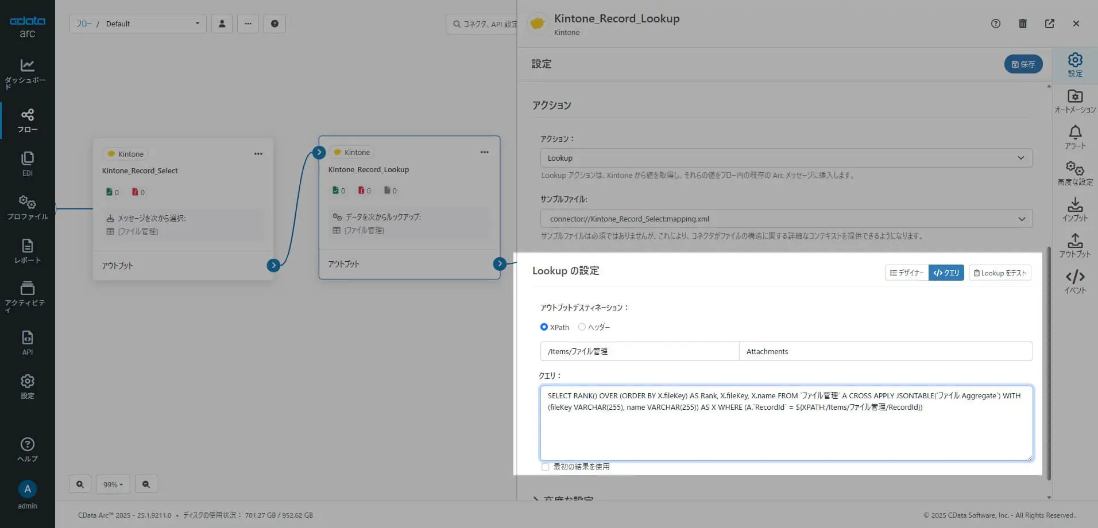This screenshot has width=1098, height=528.
Task: Click the flow toolbar help question mark
Action: 274,24
